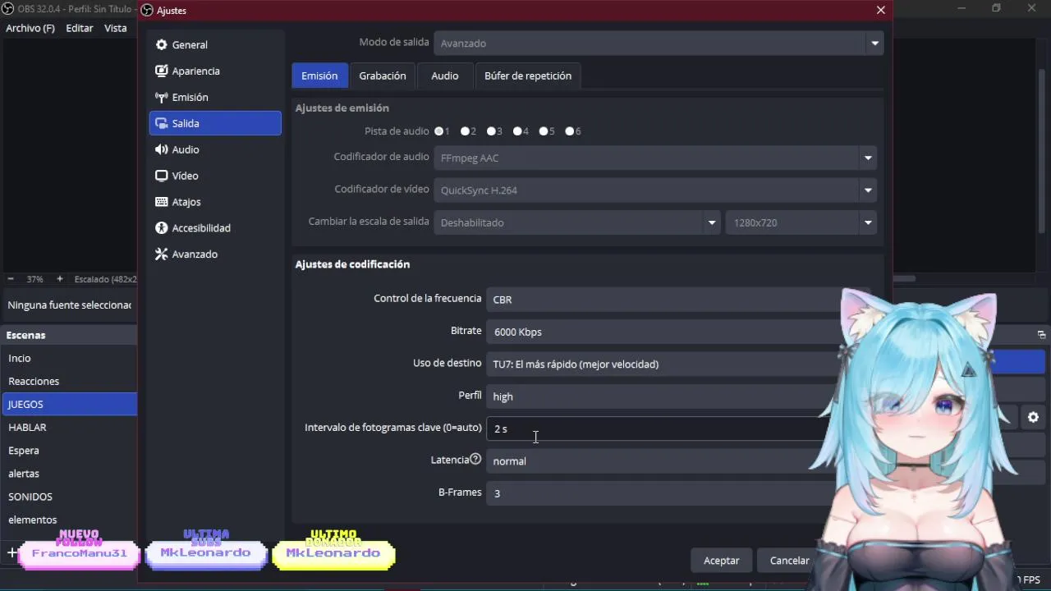
Task: Open the 1280x720 resolution dropdown
Action: coord(801,222)
